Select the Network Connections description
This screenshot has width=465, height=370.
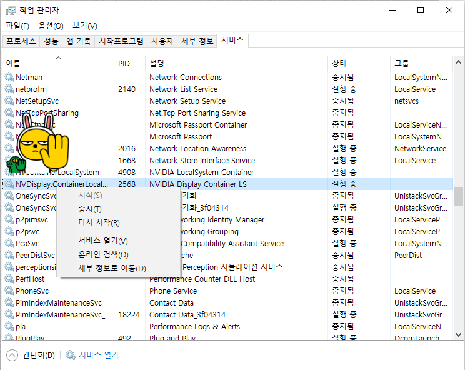coord(186,77)
